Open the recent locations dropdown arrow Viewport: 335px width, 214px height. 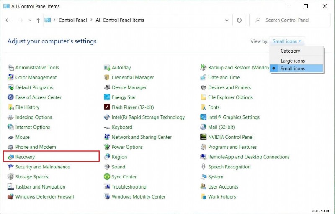click(x=30, y=20)
